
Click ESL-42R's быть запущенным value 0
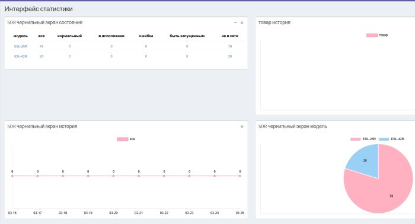point(187,56)
